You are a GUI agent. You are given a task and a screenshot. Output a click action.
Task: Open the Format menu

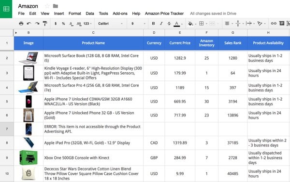[x=75, y=13]
